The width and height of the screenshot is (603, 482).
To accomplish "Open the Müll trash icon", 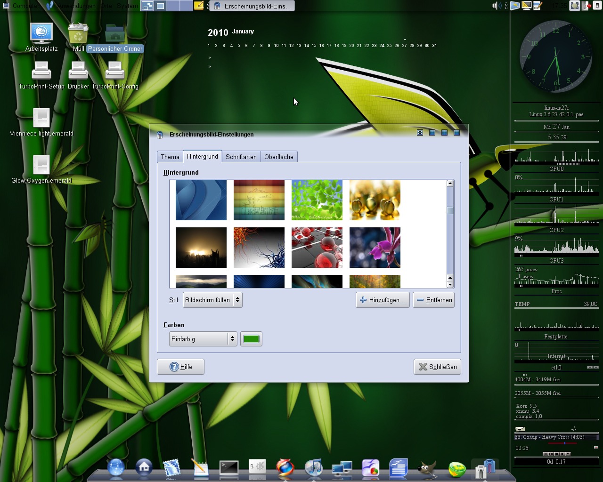I will point(78,37).
